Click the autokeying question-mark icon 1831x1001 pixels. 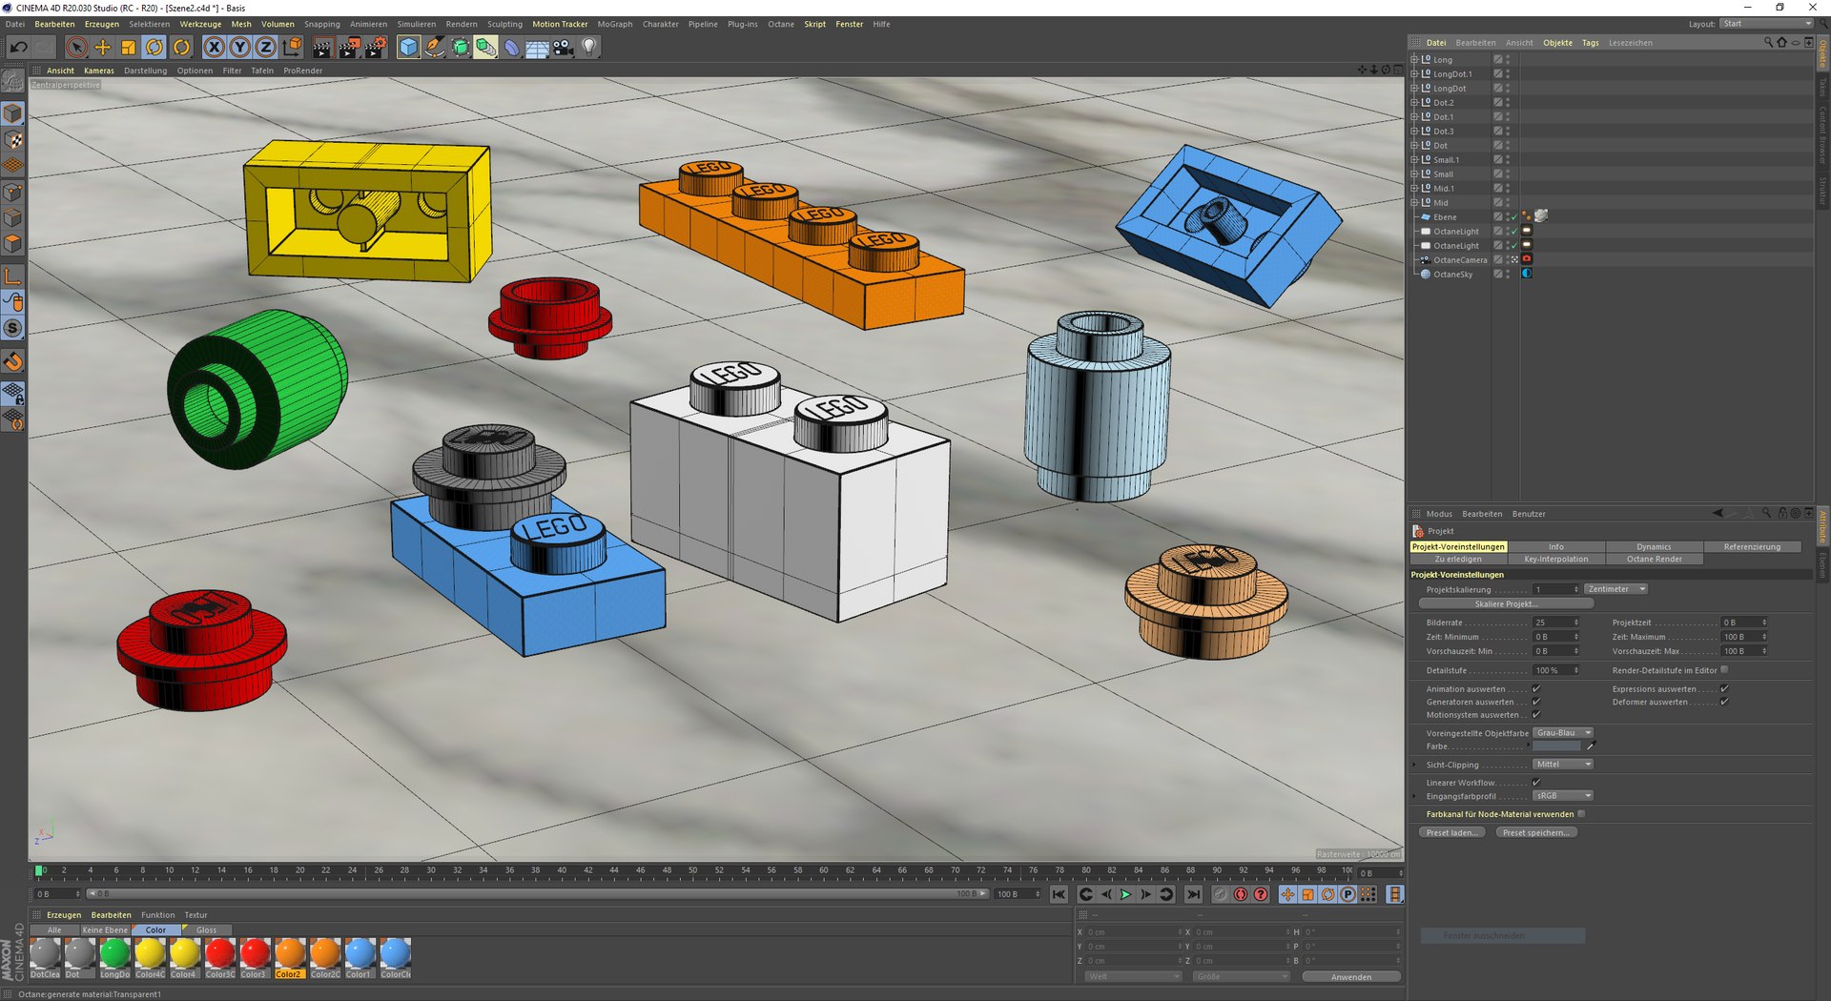click(1261, 894)
